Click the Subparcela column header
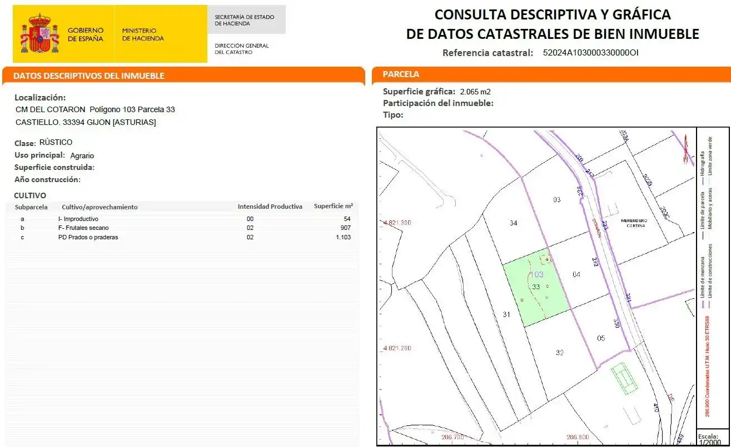This screenshot has height=447, width=731. click(x=31, y=207)
